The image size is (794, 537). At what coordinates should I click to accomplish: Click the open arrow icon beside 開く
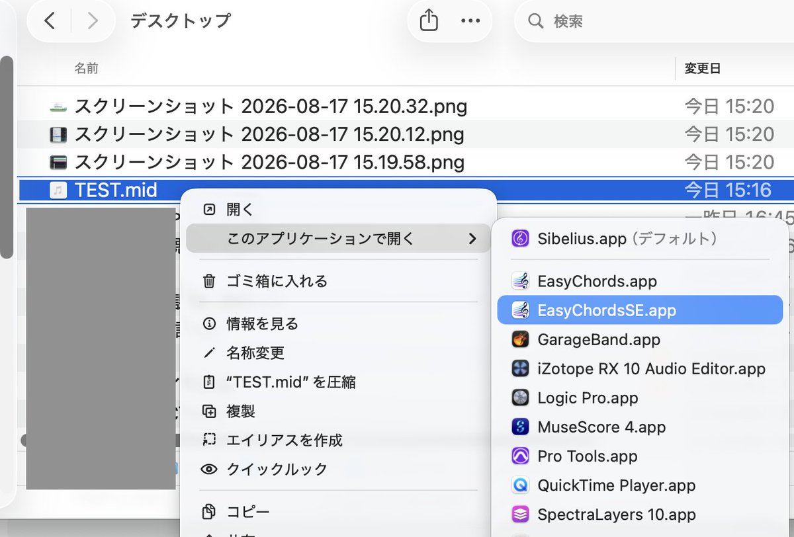pos(209,210)
